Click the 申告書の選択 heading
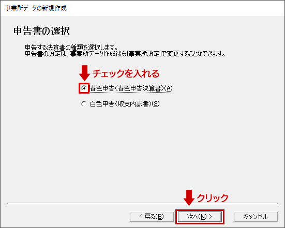 pos(41,31)
